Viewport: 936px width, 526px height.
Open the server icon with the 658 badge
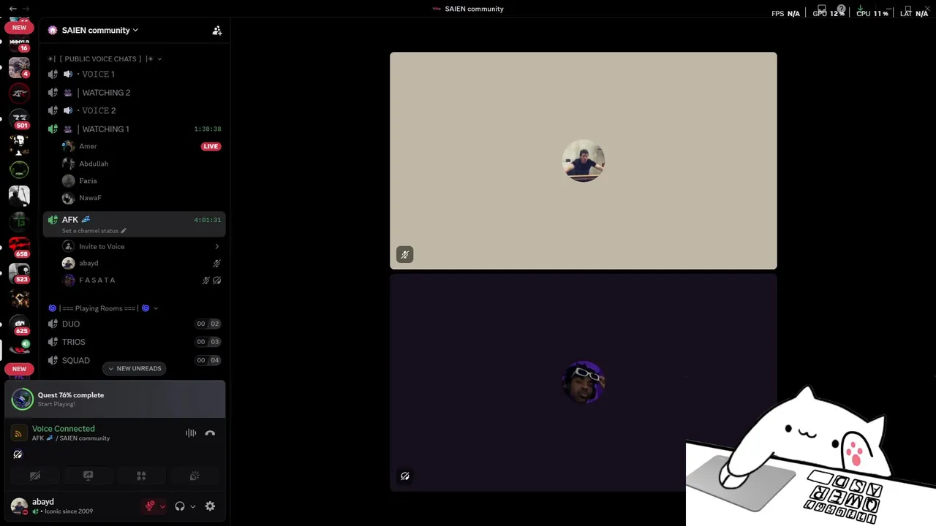tap(19, 248)
